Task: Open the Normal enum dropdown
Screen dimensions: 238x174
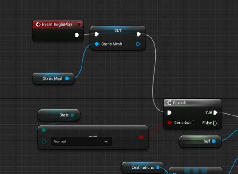Action: coord(82,141)
